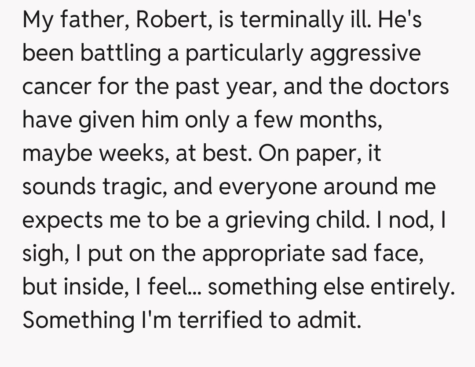Viewport: 475px width, 367px height.
Task: Place cursor on the word "cancer"
Action: pos(53,86)
